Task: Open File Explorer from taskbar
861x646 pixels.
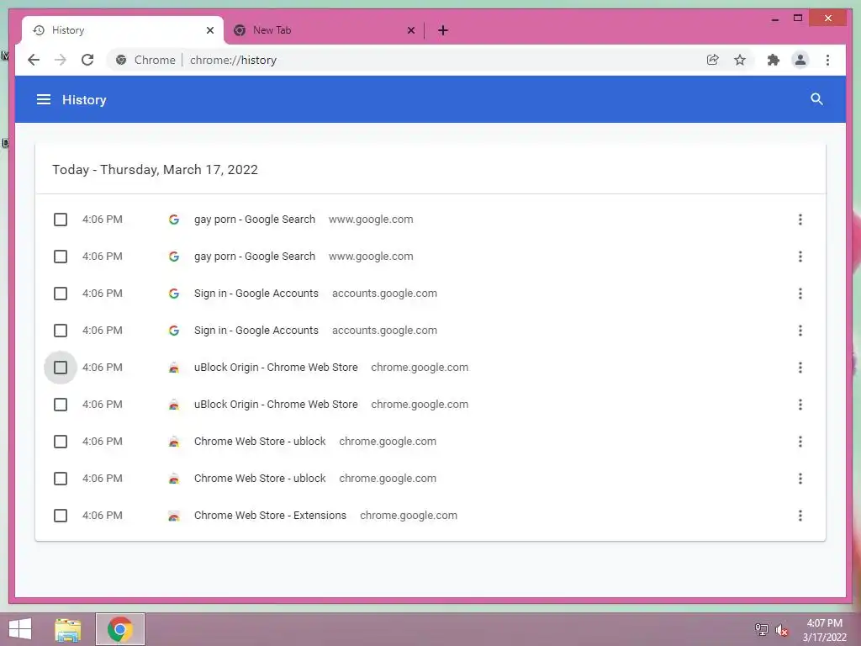Action: point(68,629)
